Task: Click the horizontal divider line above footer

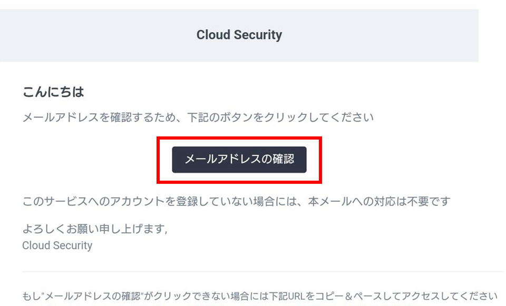Action: [x=263, y=271]
